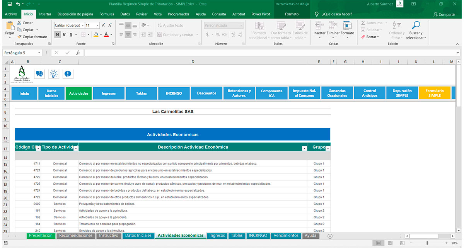This screenshot has height=248, width=464.
Task: Expand the formula bar chevron
Action: coord(458,53)
